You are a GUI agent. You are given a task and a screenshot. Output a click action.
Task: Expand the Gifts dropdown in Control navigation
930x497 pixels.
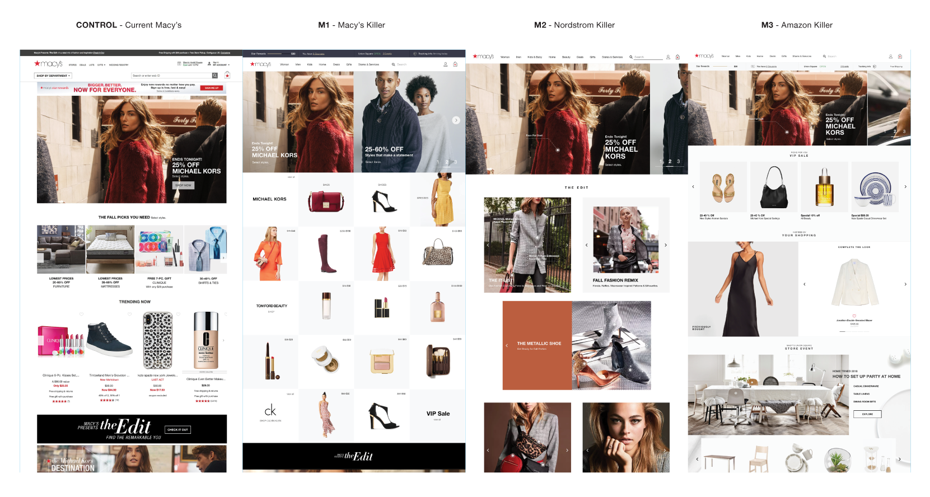101,65
